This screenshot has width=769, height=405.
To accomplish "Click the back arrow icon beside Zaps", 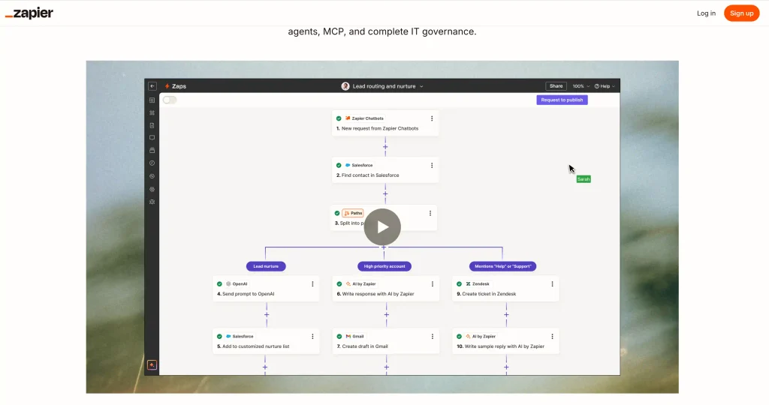I will point(152,86).
